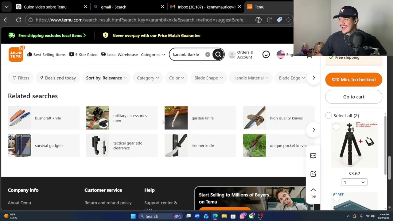Open skinner knife related search

click(x=200, y=145)
